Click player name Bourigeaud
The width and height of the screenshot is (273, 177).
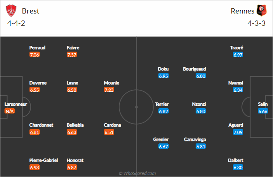point(194,69)
